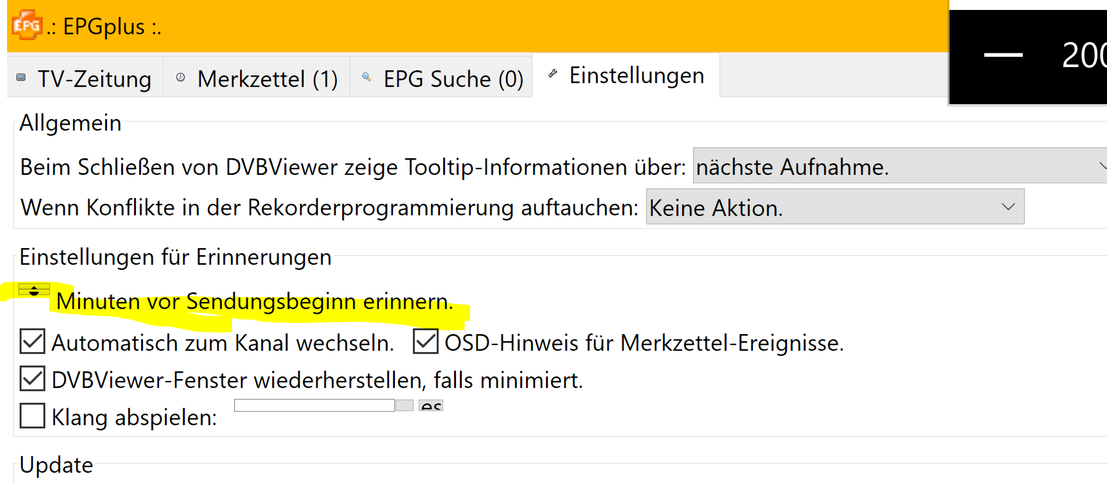Click the TV screen icon beside TV-Zeitung
Image resolution: width=1107 pixels, height=483 pixels.
[21, 77]
